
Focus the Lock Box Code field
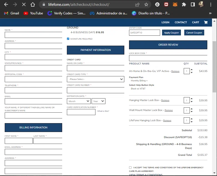pyautogui.click(x=168, y=58)
